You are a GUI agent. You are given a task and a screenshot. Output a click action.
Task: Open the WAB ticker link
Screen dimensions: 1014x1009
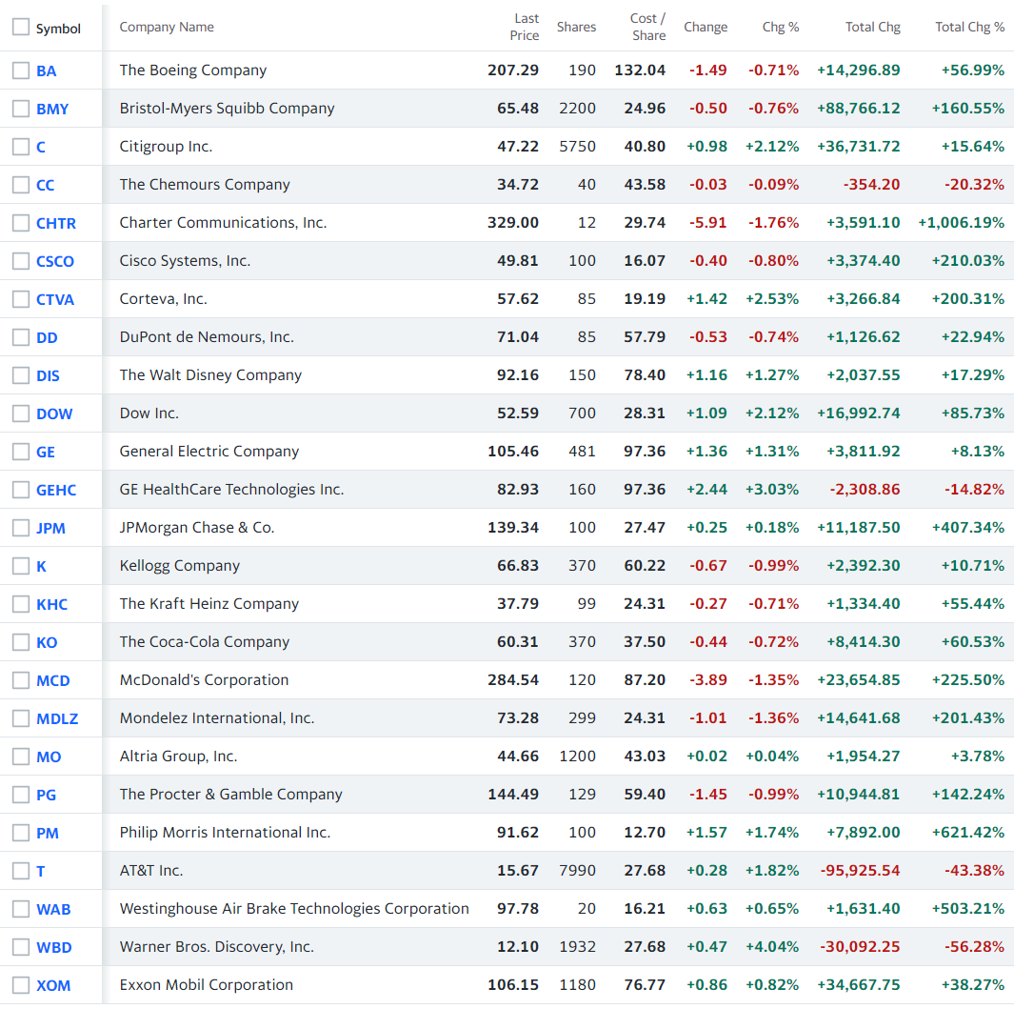coord(53,909)
